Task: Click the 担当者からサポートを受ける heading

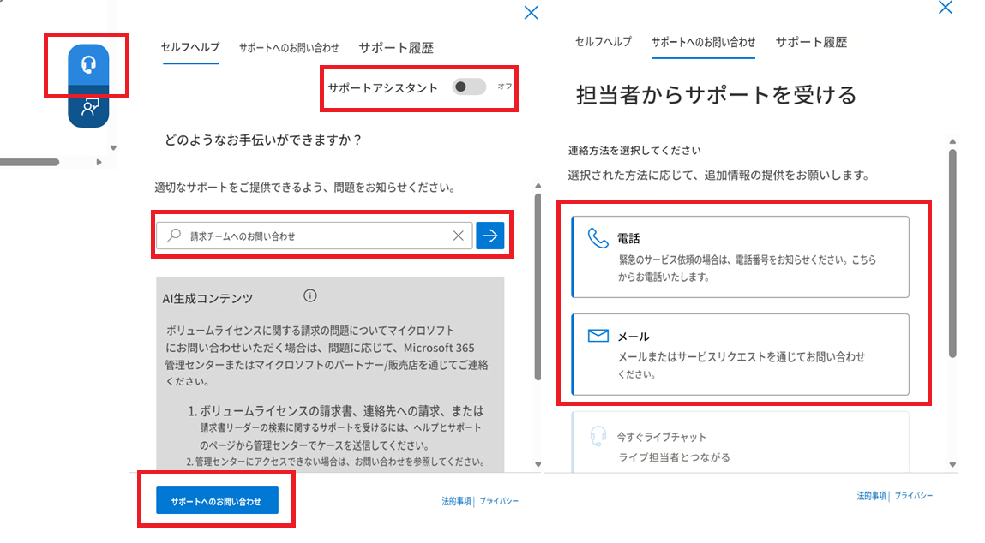Action: (717, 95)
